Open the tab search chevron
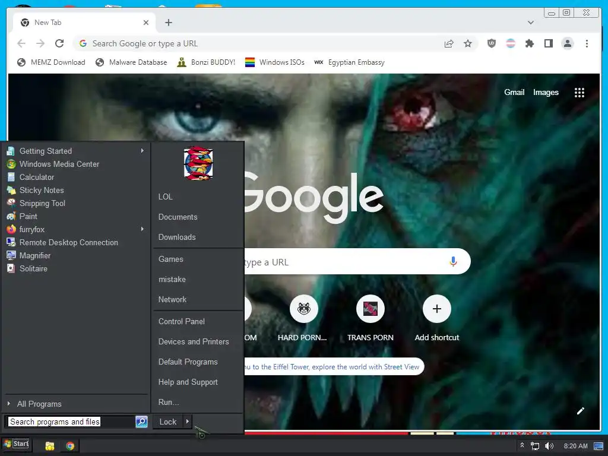The width and height of the screenshot is (608, 456). coord(530,23)
